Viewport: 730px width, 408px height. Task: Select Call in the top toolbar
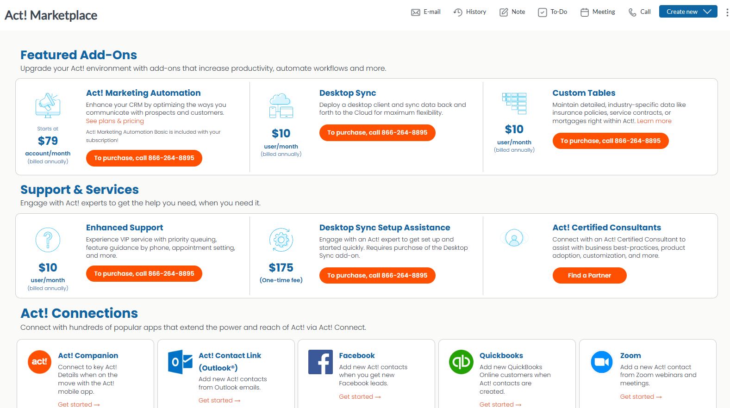click(x=640, y=12)
